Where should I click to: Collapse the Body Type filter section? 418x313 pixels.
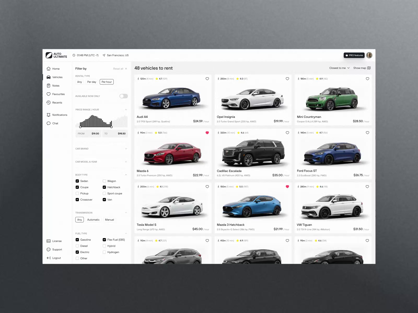(126, 174)
